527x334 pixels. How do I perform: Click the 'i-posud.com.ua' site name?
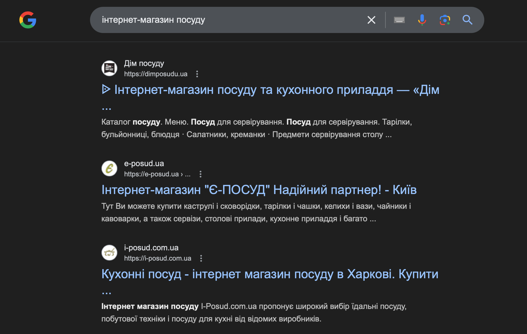151,248
